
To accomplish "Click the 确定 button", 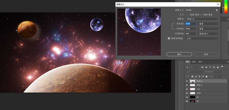I will (179, 54).
